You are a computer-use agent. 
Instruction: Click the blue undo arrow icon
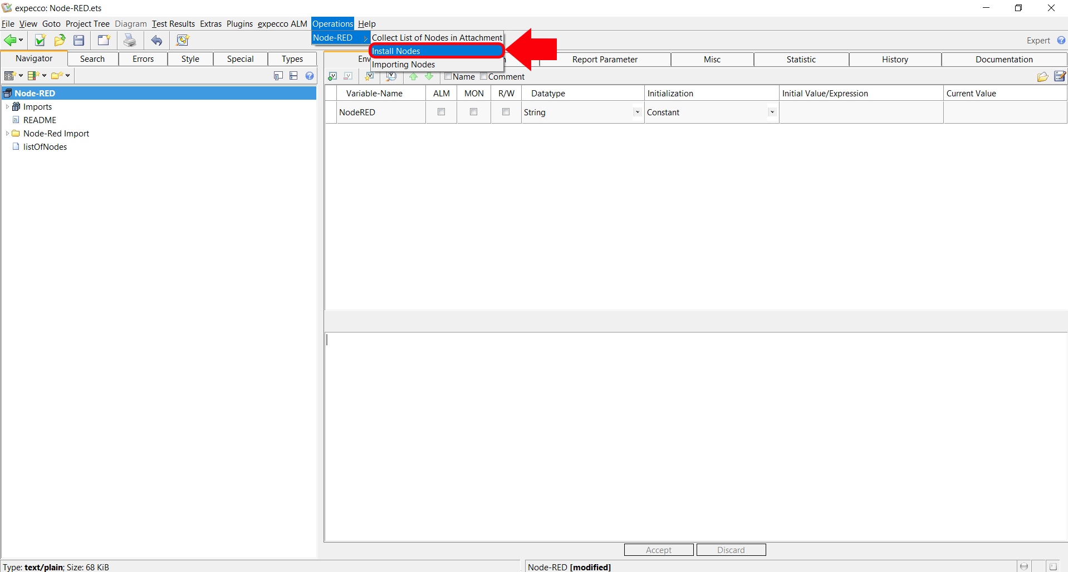point(157,40)
